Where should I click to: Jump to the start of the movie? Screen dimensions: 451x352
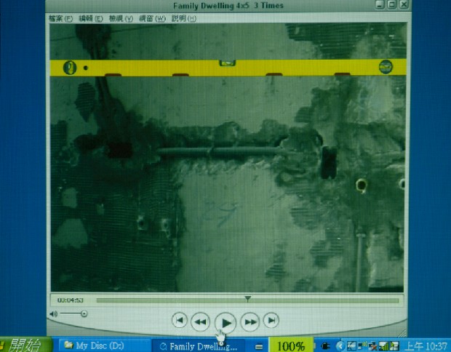[180, 320]
